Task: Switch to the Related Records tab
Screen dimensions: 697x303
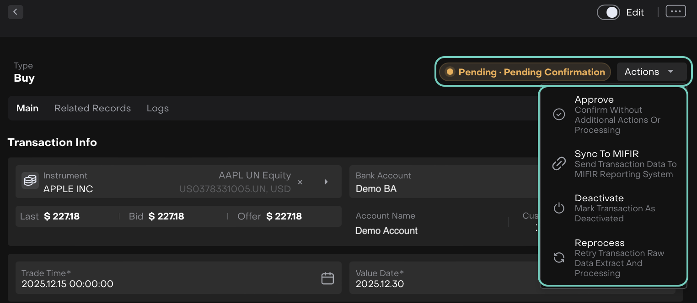Action: coord(92,109)
